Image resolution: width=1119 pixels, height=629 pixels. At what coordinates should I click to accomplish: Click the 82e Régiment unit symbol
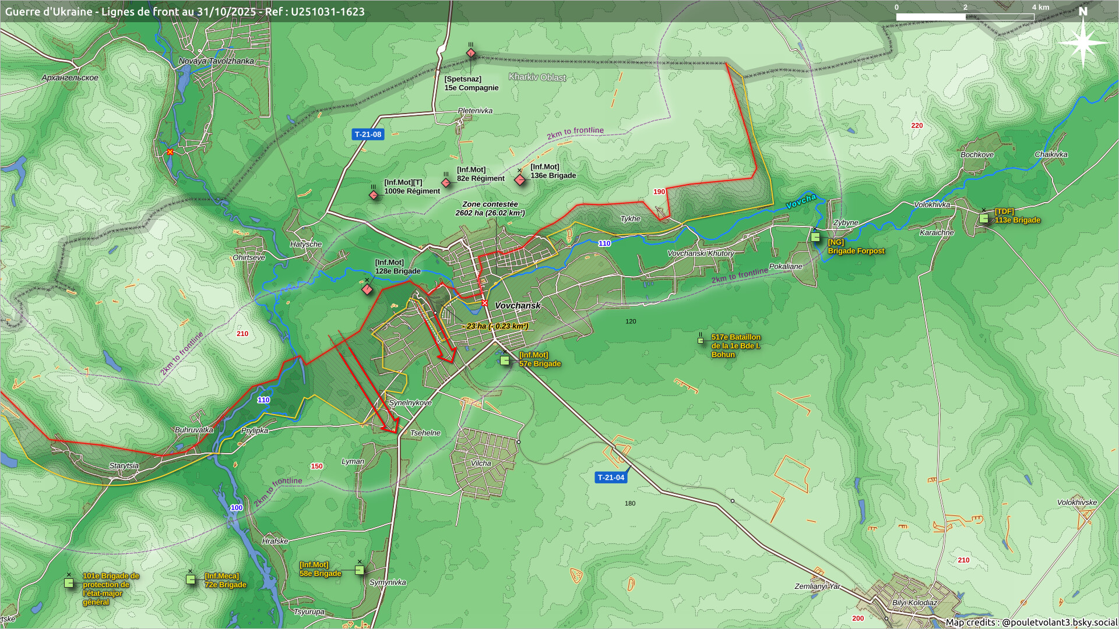[446, 183]
